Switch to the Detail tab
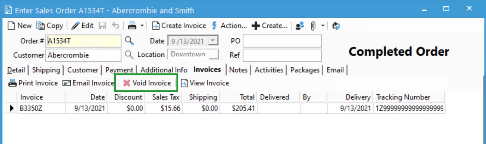The width and height of the screenshot is (486, 144). [16, 70]
